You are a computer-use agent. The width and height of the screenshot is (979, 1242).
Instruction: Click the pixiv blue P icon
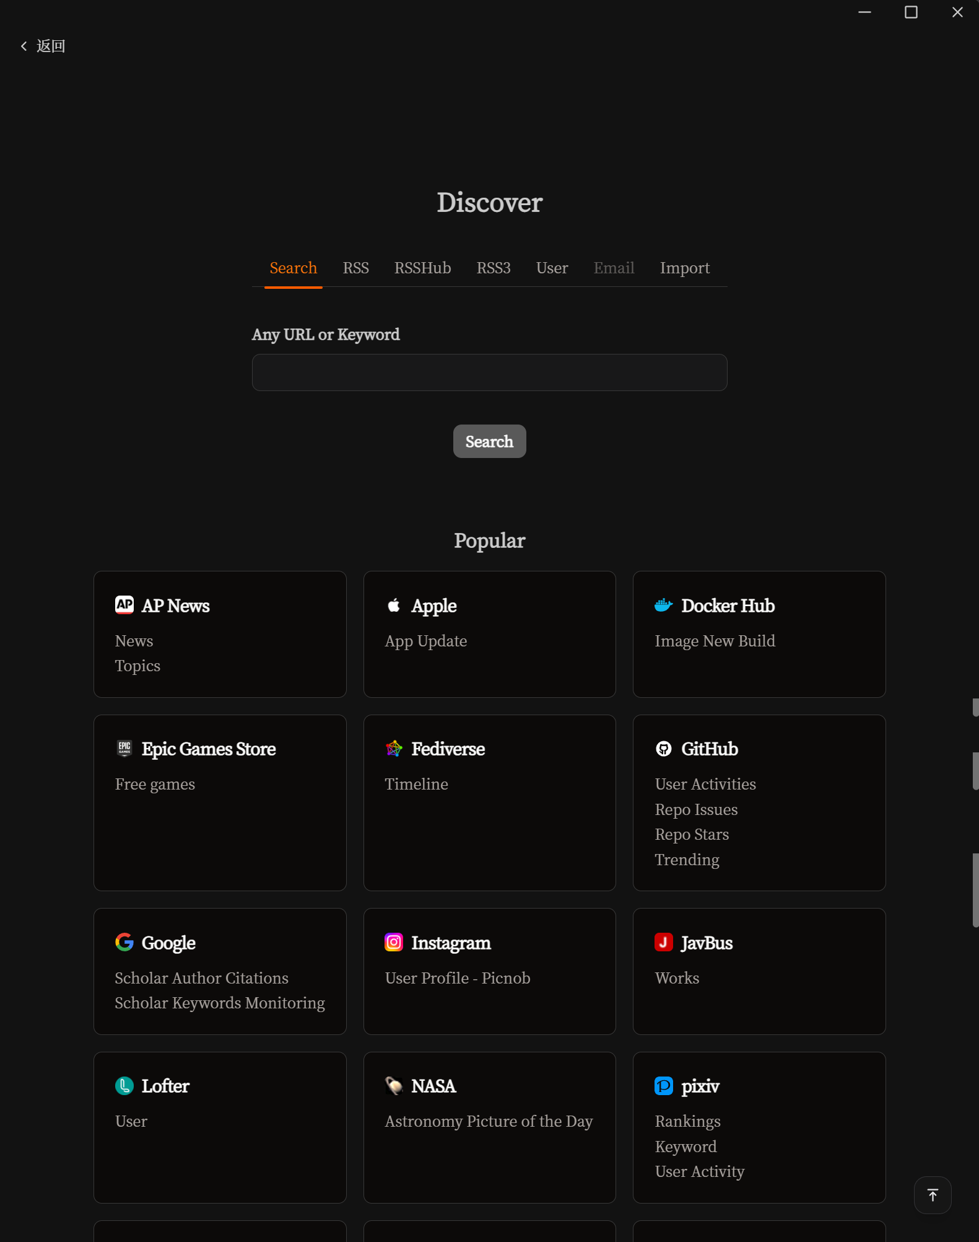(x=664, y=1086)
